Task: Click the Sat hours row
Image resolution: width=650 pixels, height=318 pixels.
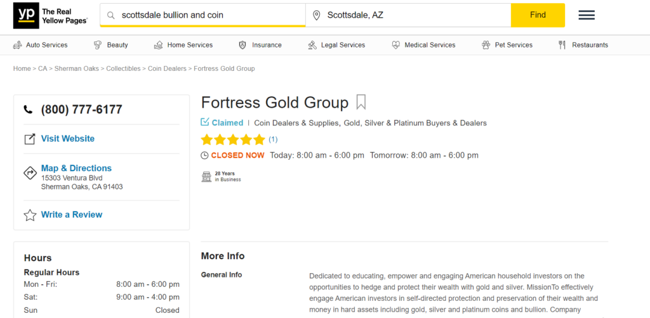Action: point(102,297)
